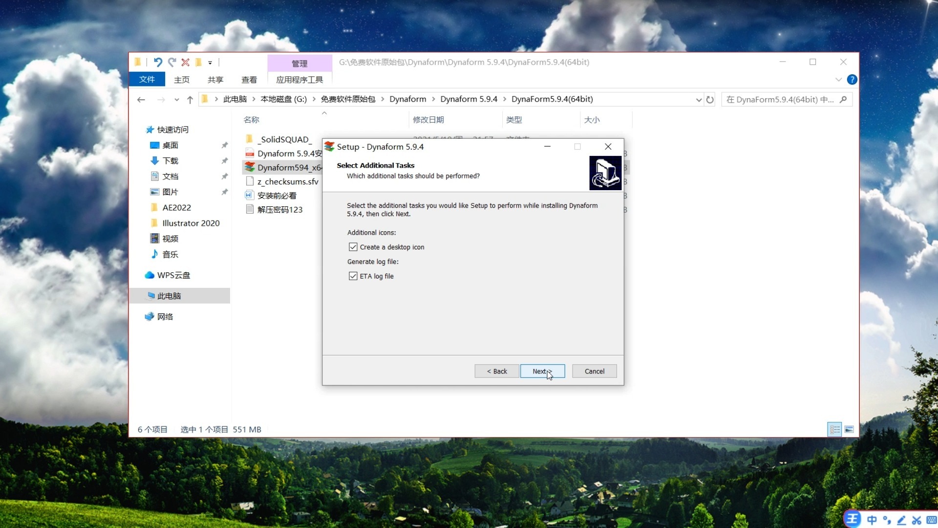Select the Dynaform 5.9.4安 PDF file
The height and width of the screenshot is (528, 938).
[x=289, y=154]
